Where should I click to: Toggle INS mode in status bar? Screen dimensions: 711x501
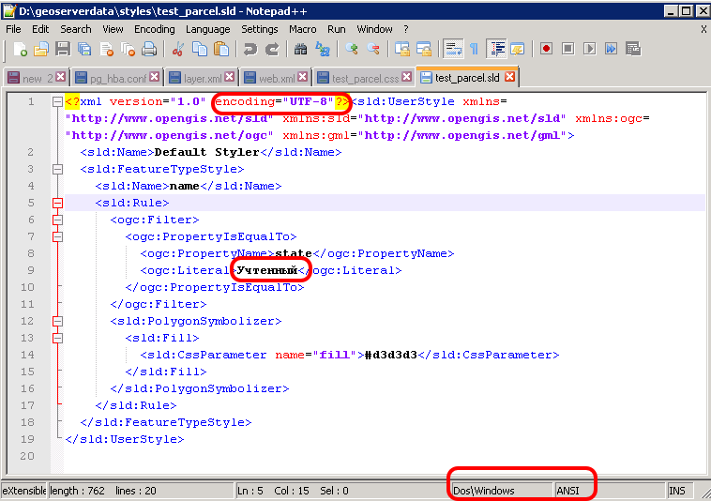pos(677,491)
